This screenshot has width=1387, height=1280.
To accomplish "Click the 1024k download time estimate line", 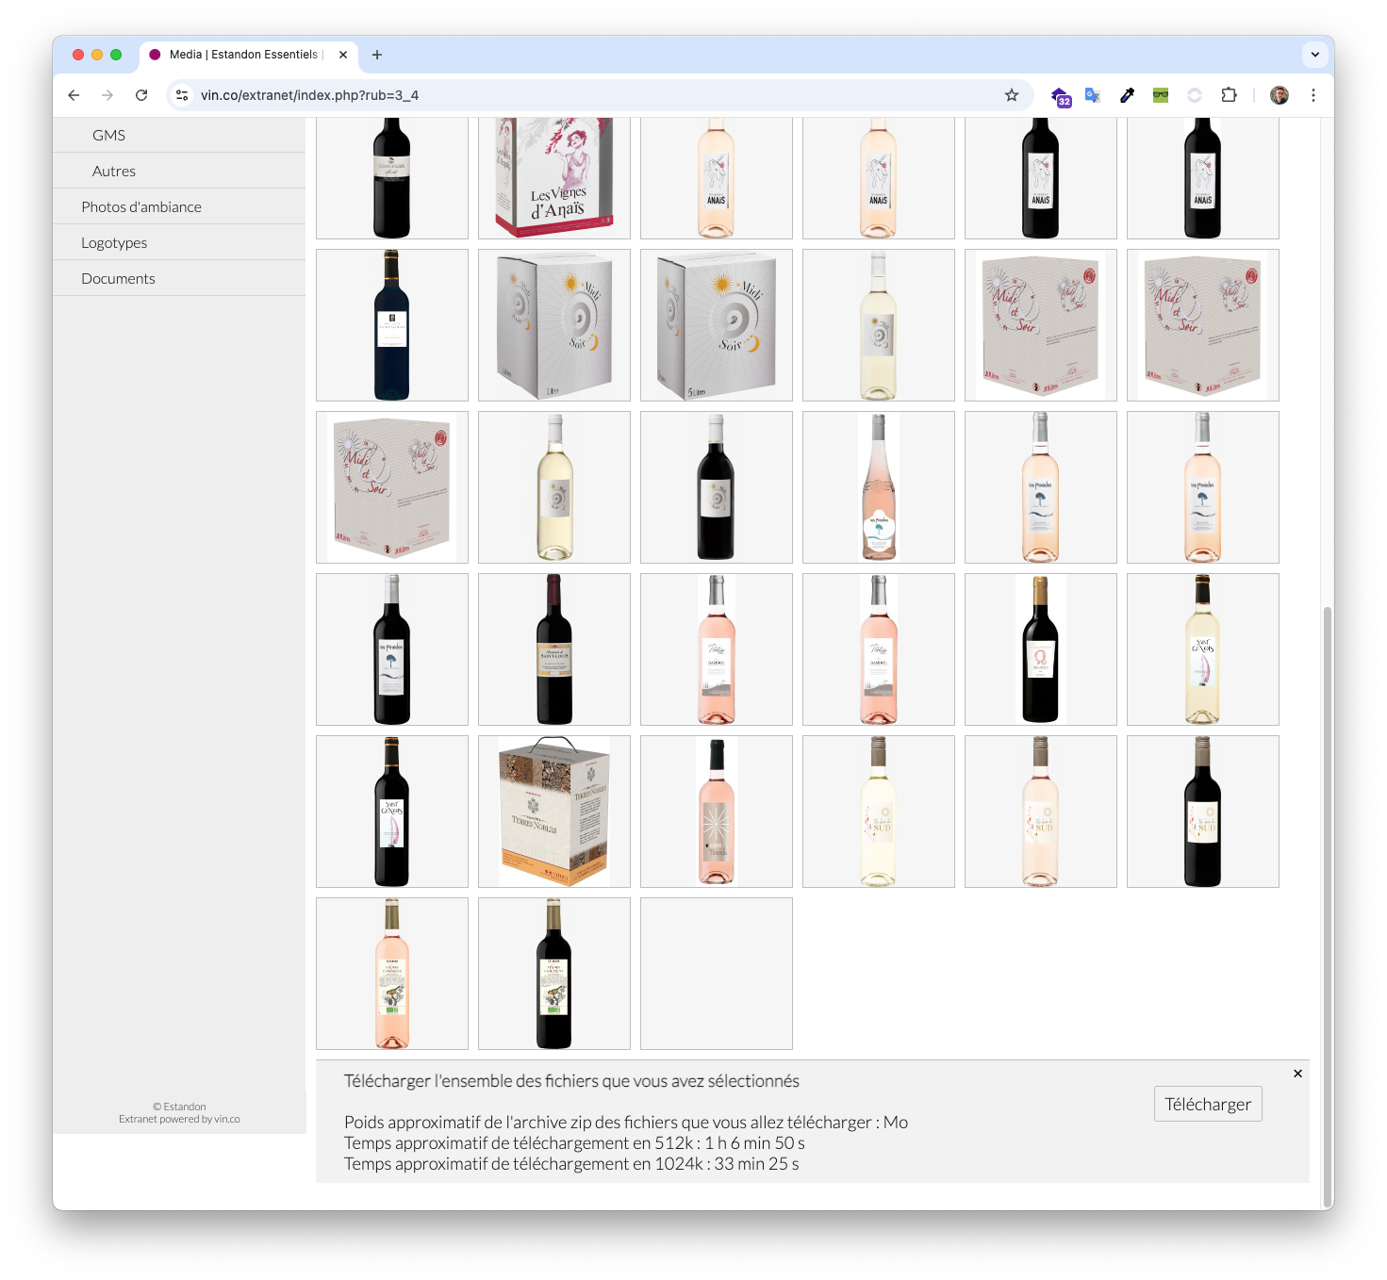I will pos(571,1164).
